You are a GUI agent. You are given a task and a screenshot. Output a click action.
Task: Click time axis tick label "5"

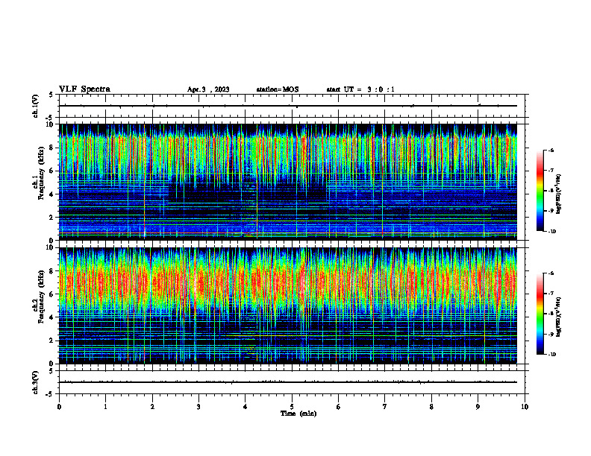292,407
